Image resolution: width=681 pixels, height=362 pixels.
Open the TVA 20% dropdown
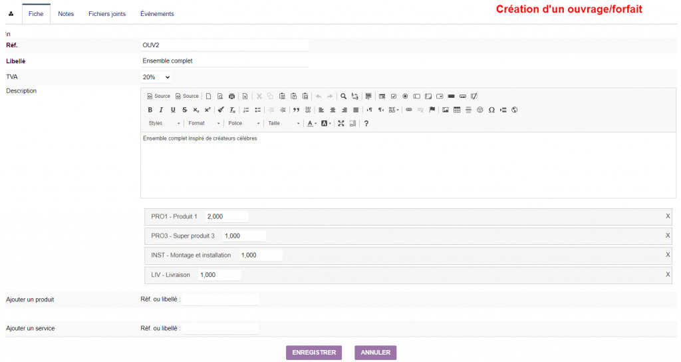156,77
